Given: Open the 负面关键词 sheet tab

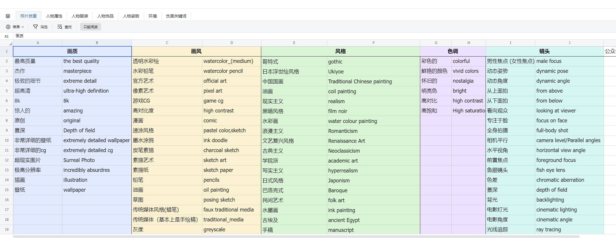Looking at the screenshot, I should pos(176,16).
